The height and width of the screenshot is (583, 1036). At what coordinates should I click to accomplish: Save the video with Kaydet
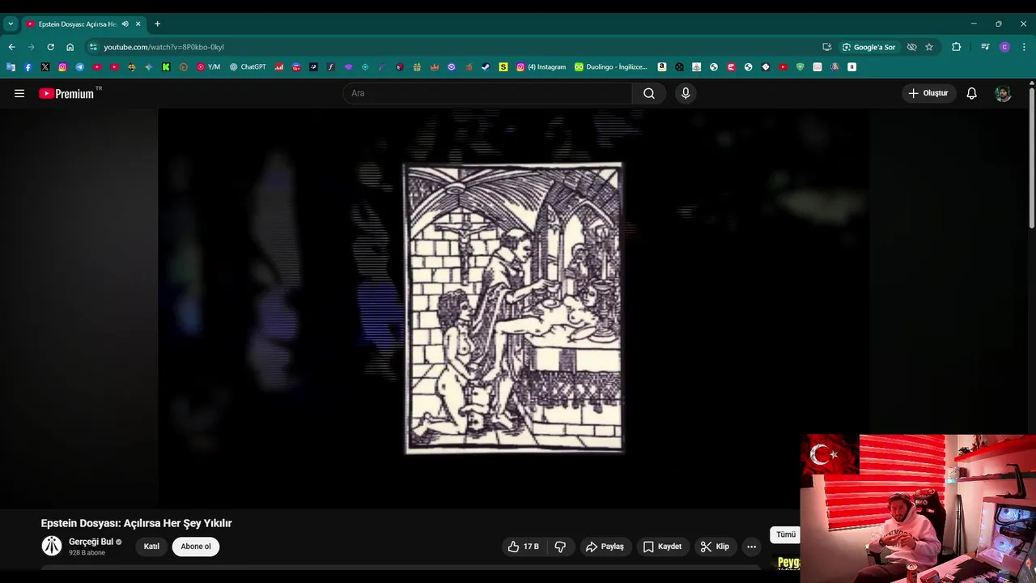pyautogui.click(x=662, y=547)
